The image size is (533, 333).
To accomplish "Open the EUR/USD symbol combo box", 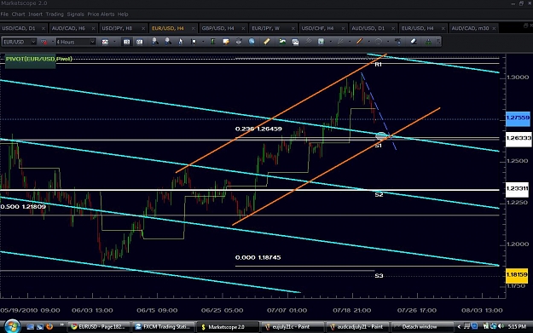I will coord(19,42).
